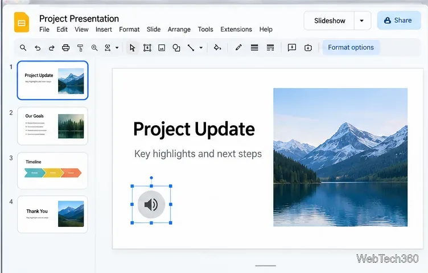Expand the line type dropdown arrow
This screenshot has width=428, height=273.
(x=201, y=48)
